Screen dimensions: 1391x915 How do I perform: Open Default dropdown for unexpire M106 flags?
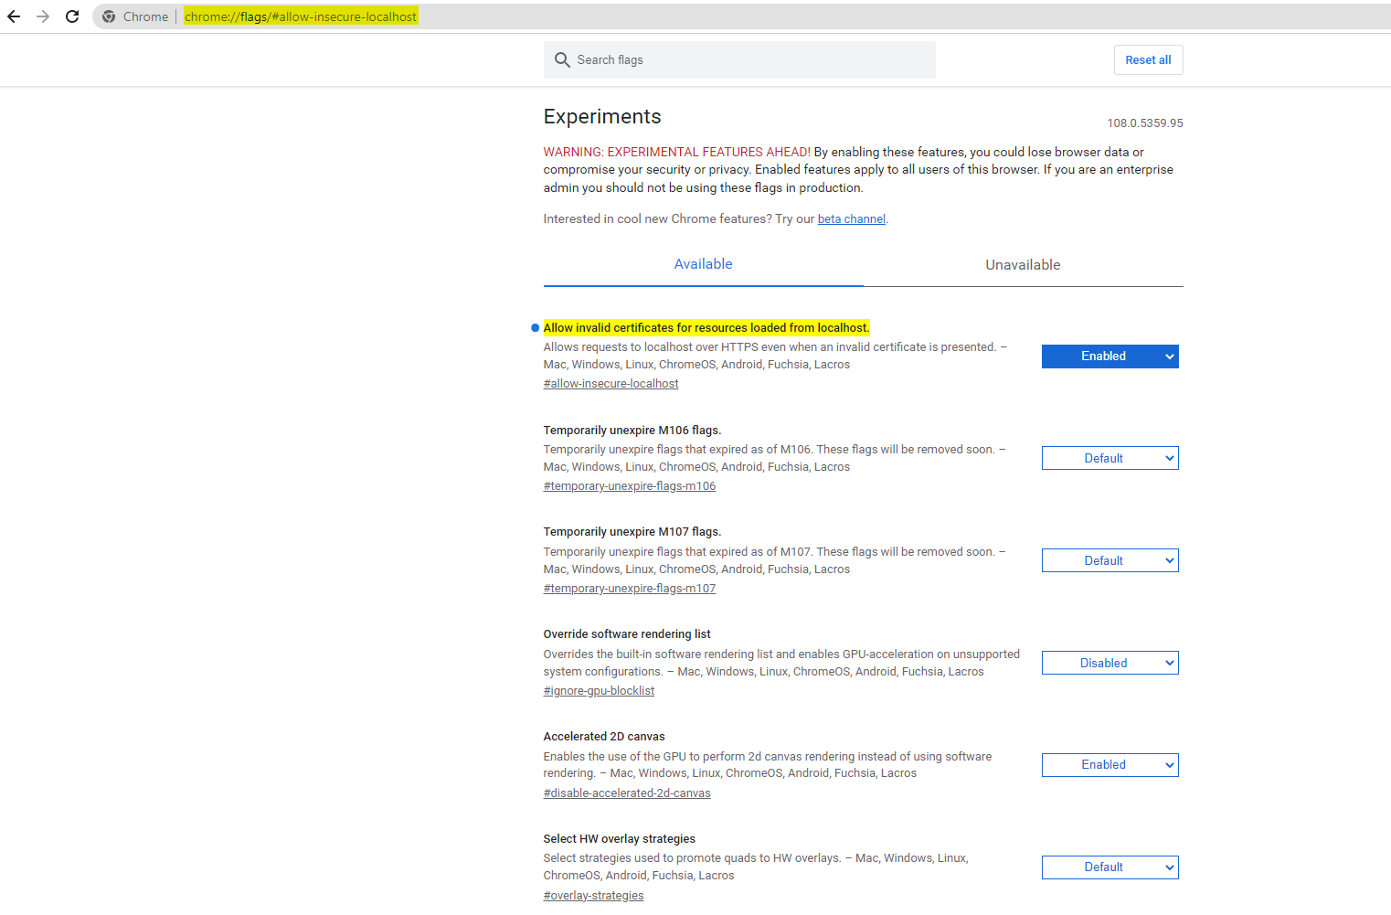point(1110,458)
